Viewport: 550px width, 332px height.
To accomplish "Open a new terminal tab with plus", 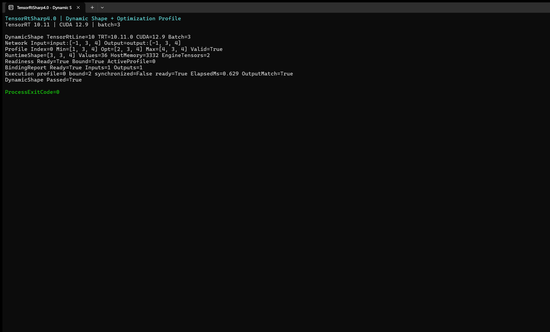I will click(92, 7).
